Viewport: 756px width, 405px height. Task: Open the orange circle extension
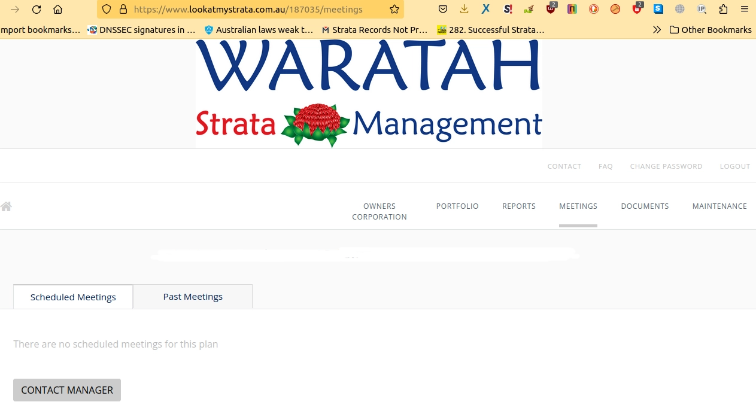pyautogui.click(x=615, y=9)
